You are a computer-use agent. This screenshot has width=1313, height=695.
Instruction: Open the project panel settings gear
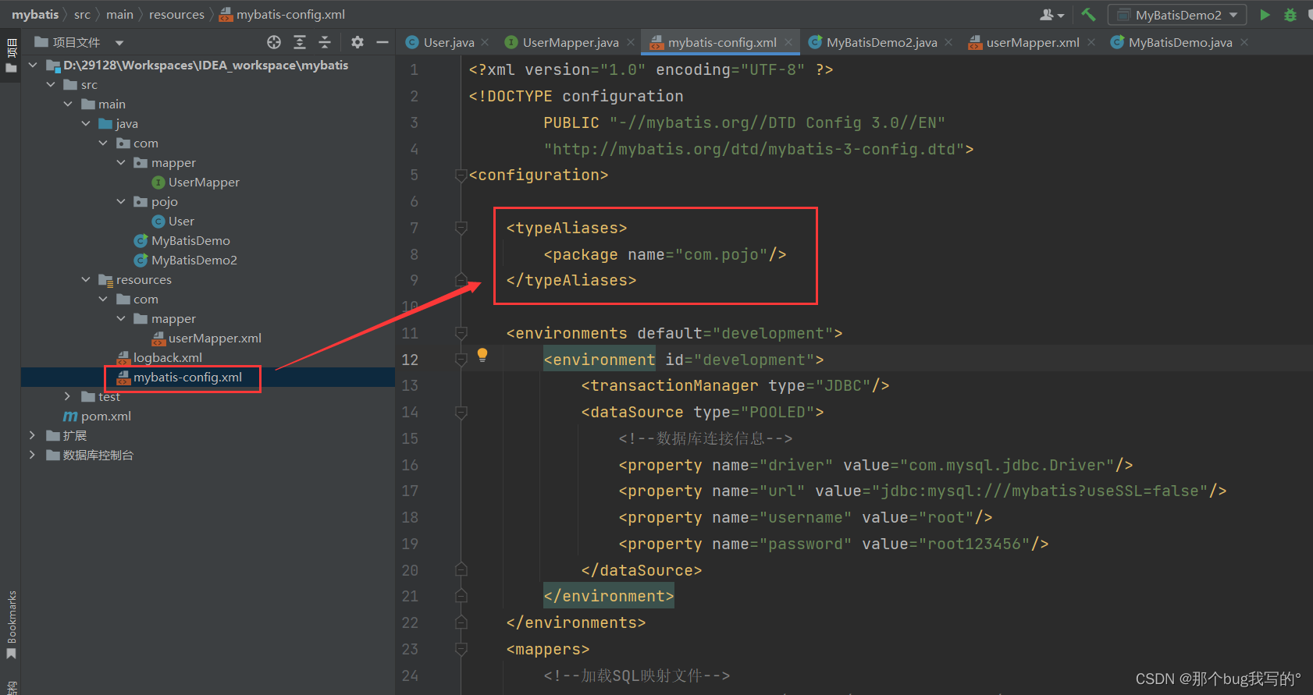coord(358,42)
